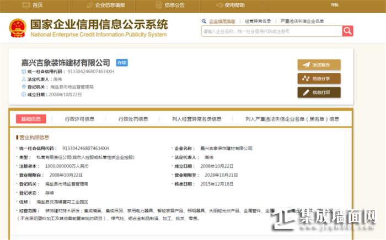The image size is (386, 240).
Task: Click the small magnifier beside 企业信用信息
Action: [203, 21]
